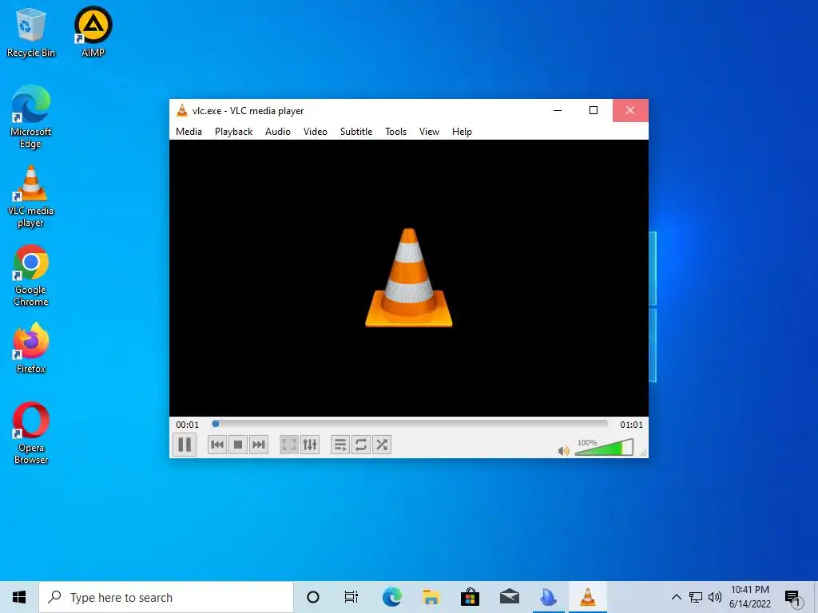The image size is (818, 613).
Task: Click the VLC window resize grip
Action: (643, 453)
